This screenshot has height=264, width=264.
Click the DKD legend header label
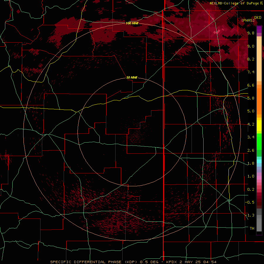pyautogui.click(x=258, y=18)
